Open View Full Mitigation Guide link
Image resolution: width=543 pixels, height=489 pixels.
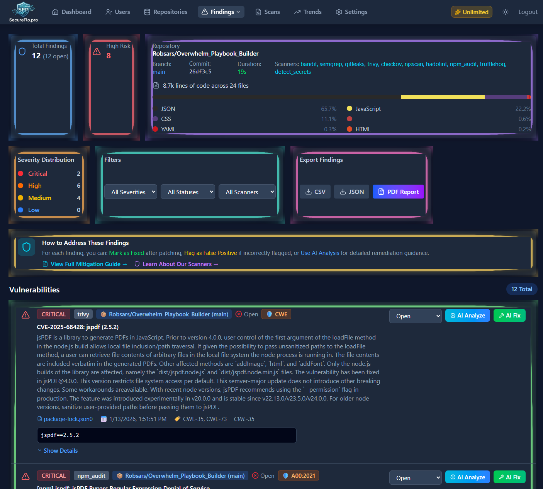85,264
